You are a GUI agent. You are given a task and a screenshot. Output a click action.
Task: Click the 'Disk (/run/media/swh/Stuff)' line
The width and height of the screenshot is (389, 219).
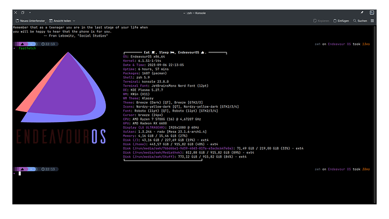[x=185, y=157]
